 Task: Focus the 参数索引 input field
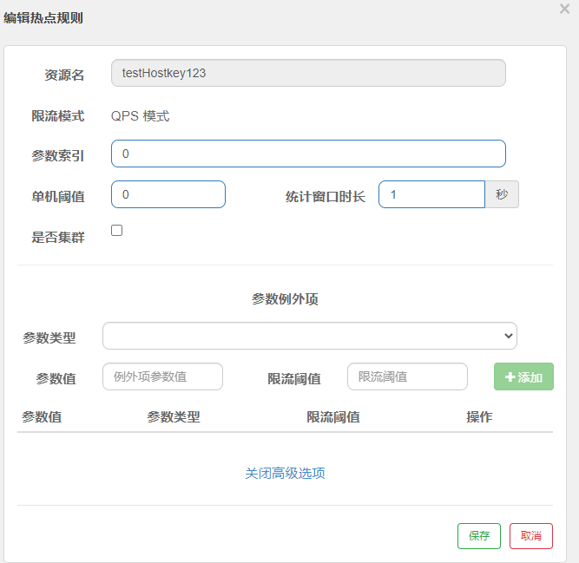(308, 154)
